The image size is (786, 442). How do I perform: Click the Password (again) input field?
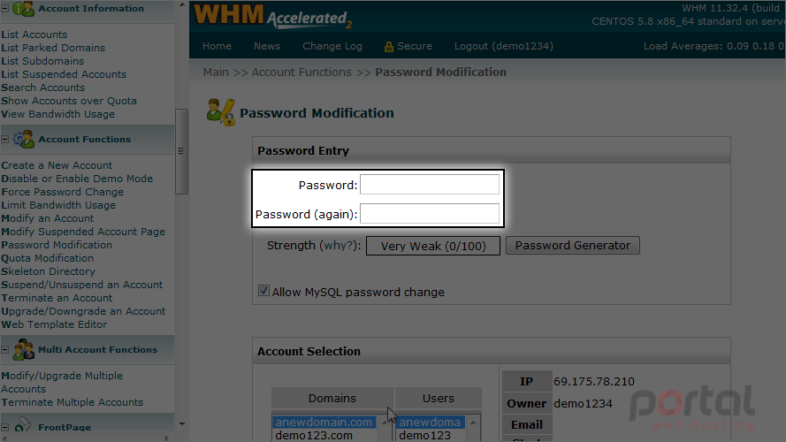pos(430,213)
